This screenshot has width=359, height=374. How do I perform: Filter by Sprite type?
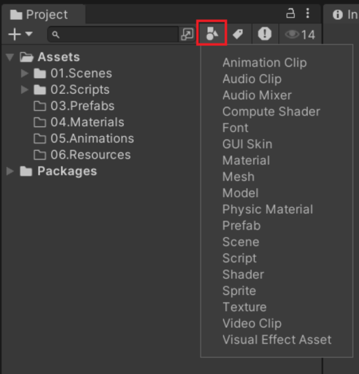point(239,291)
